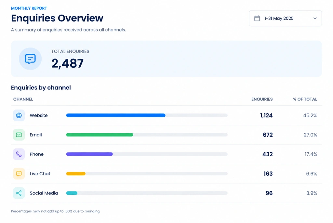
Task: Click the teal Social Media progress bar
Action: pos(72,193)
